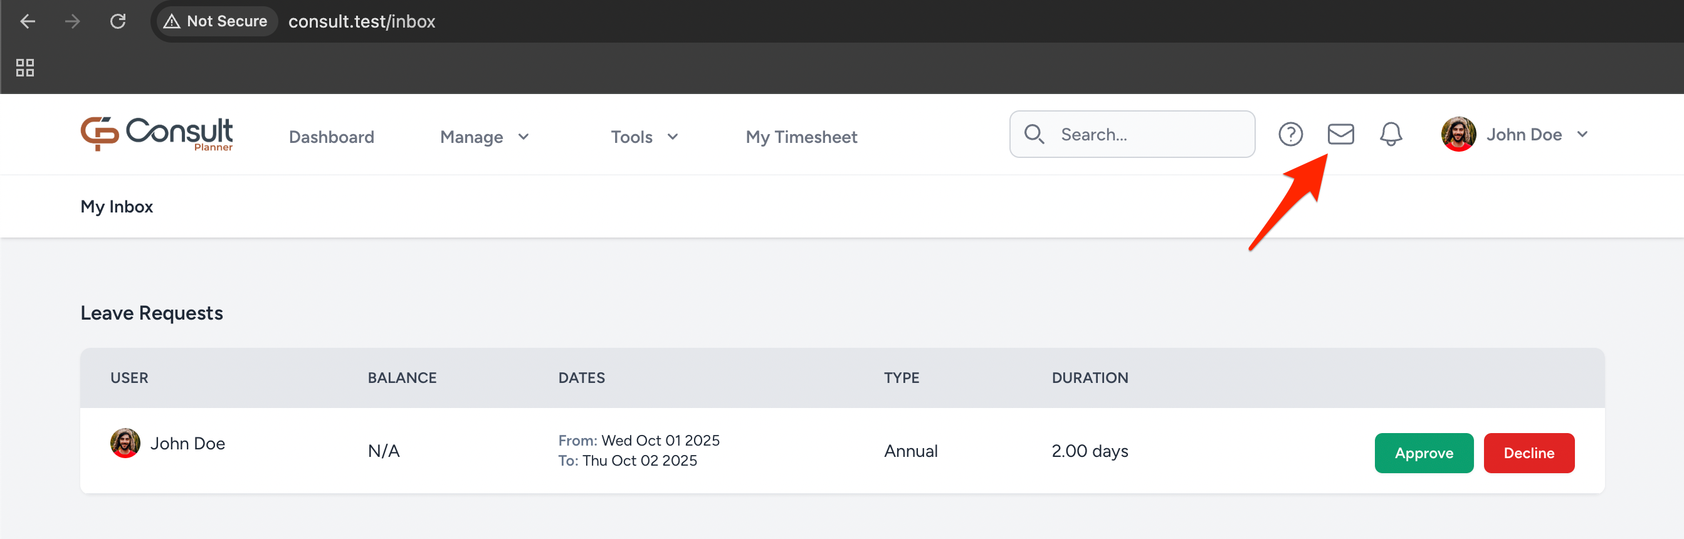Viewport: 1684px width, 539px height.
Task: Go to the Dashboard page
Action: (332, 137)
